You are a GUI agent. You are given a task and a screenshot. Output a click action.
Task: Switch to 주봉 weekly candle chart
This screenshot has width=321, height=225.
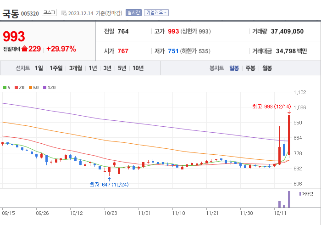click(250, 68)
